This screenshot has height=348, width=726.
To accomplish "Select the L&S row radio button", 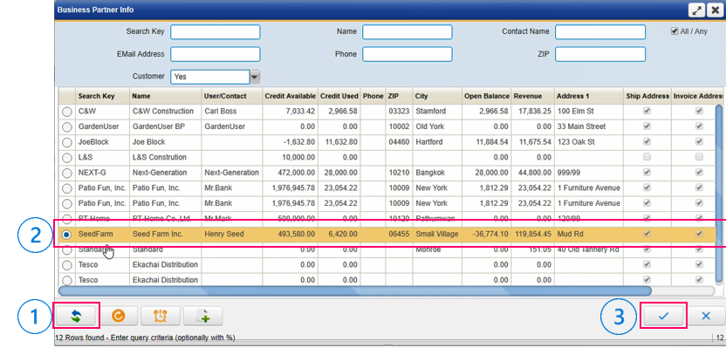I will click(67, 158).
